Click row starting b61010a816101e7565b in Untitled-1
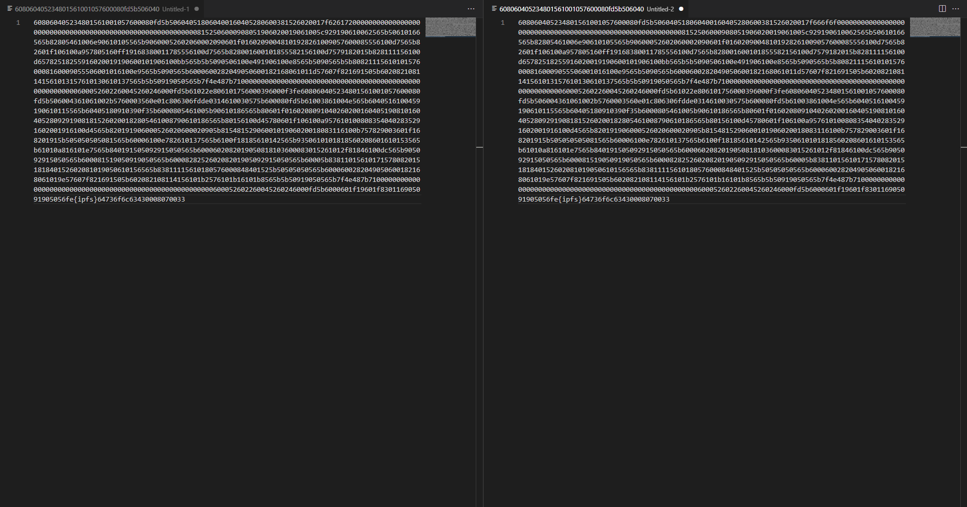967x507 pixels. click(227, 150)
